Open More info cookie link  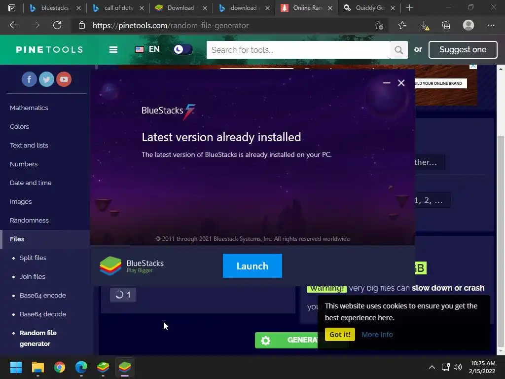[x=377, y=335]
